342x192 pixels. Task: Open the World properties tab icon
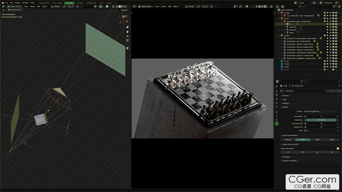pyautogui.click(x=277, y=107)
